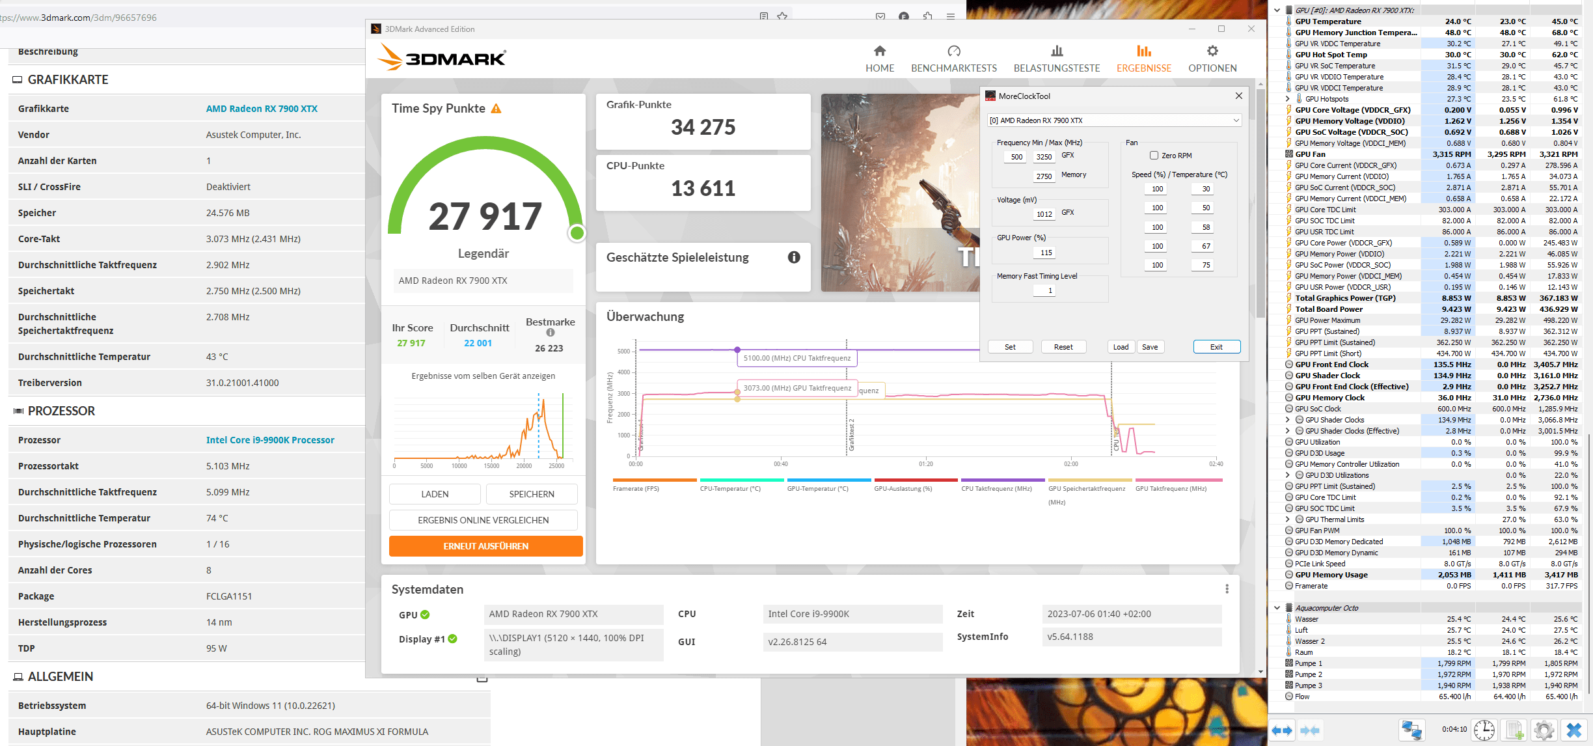
Task: Click ERNEUT AUSFÜHREN to rerun benchmark
Action: click(486, 546)
